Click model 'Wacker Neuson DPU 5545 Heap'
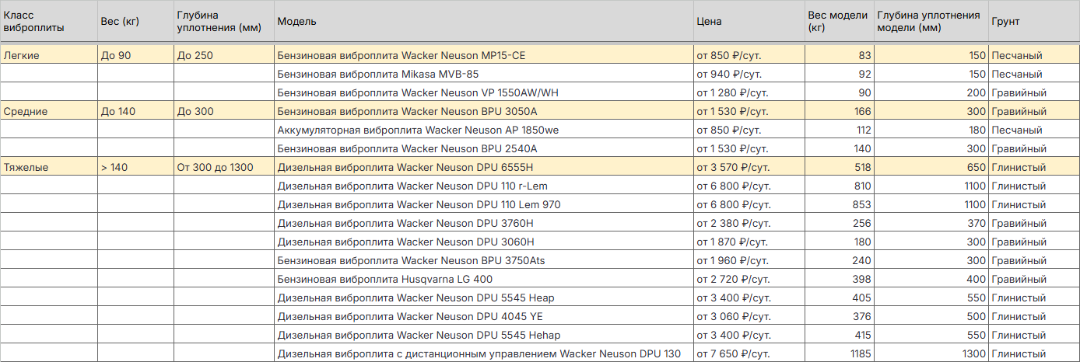Viewport: 1080px width, 362px height. (484, 298)
